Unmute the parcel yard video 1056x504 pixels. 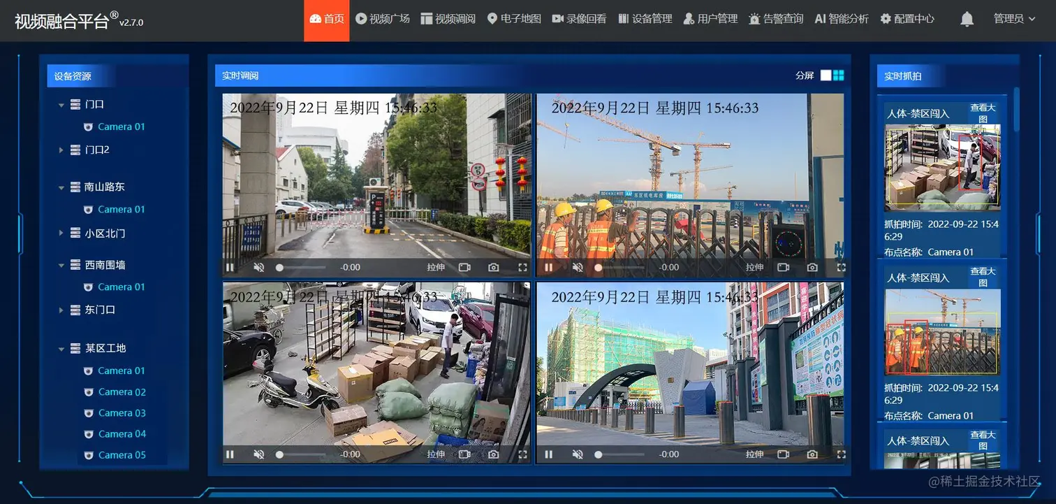pos(259,454)
